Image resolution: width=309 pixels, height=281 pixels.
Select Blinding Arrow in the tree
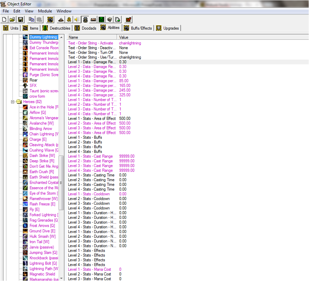tap(41, 129)
